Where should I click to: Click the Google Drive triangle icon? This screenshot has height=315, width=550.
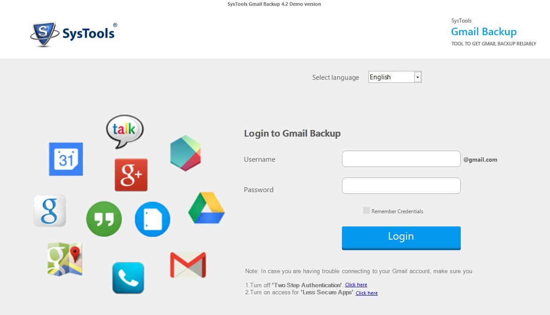point(206,208)
